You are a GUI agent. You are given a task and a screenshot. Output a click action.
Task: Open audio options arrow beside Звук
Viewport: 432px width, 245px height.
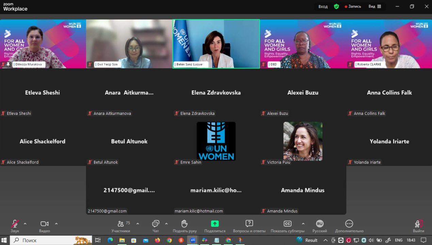point(25,224)
